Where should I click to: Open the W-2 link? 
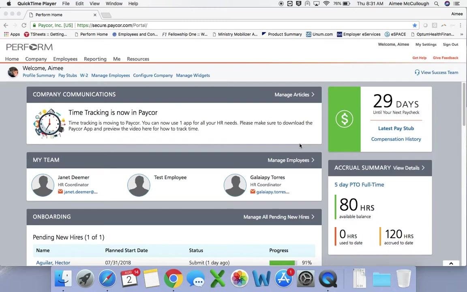click(84, 75)
